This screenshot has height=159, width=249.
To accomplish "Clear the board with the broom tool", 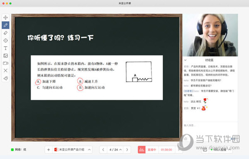I will click(x=5, y=78).
